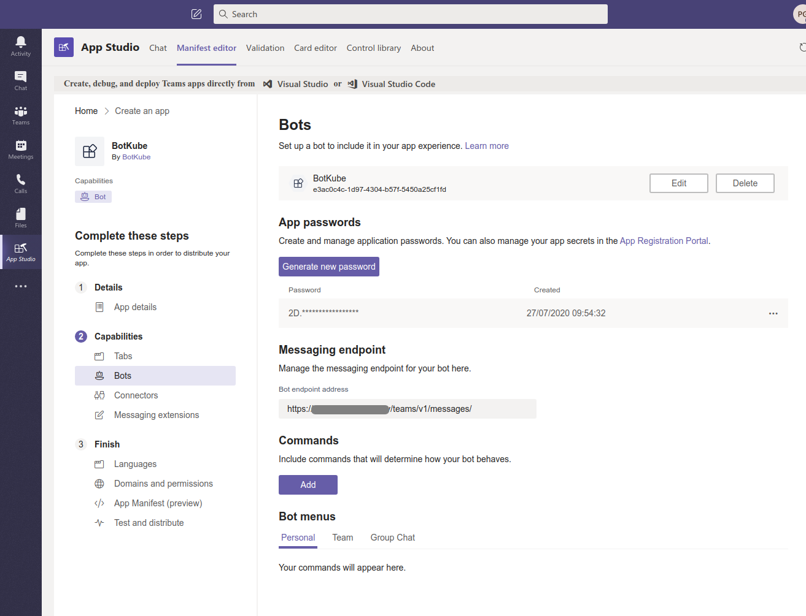Open Chat in the left sidebar

pos(21,80)
